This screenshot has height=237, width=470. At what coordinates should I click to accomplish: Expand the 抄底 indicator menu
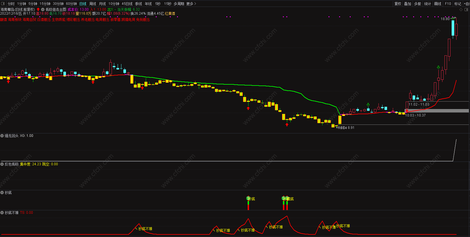click(2, 193)
